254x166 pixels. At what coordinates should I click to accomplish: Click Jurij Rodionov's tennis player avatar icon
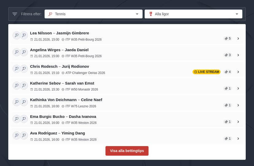24,69
